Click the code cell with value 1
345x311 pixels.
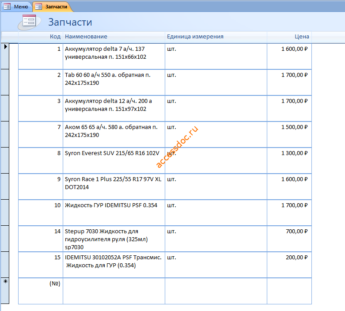41,57
